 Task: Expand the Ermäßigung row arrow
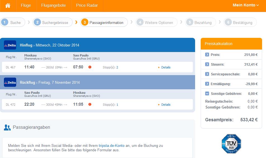click(207, 84)
